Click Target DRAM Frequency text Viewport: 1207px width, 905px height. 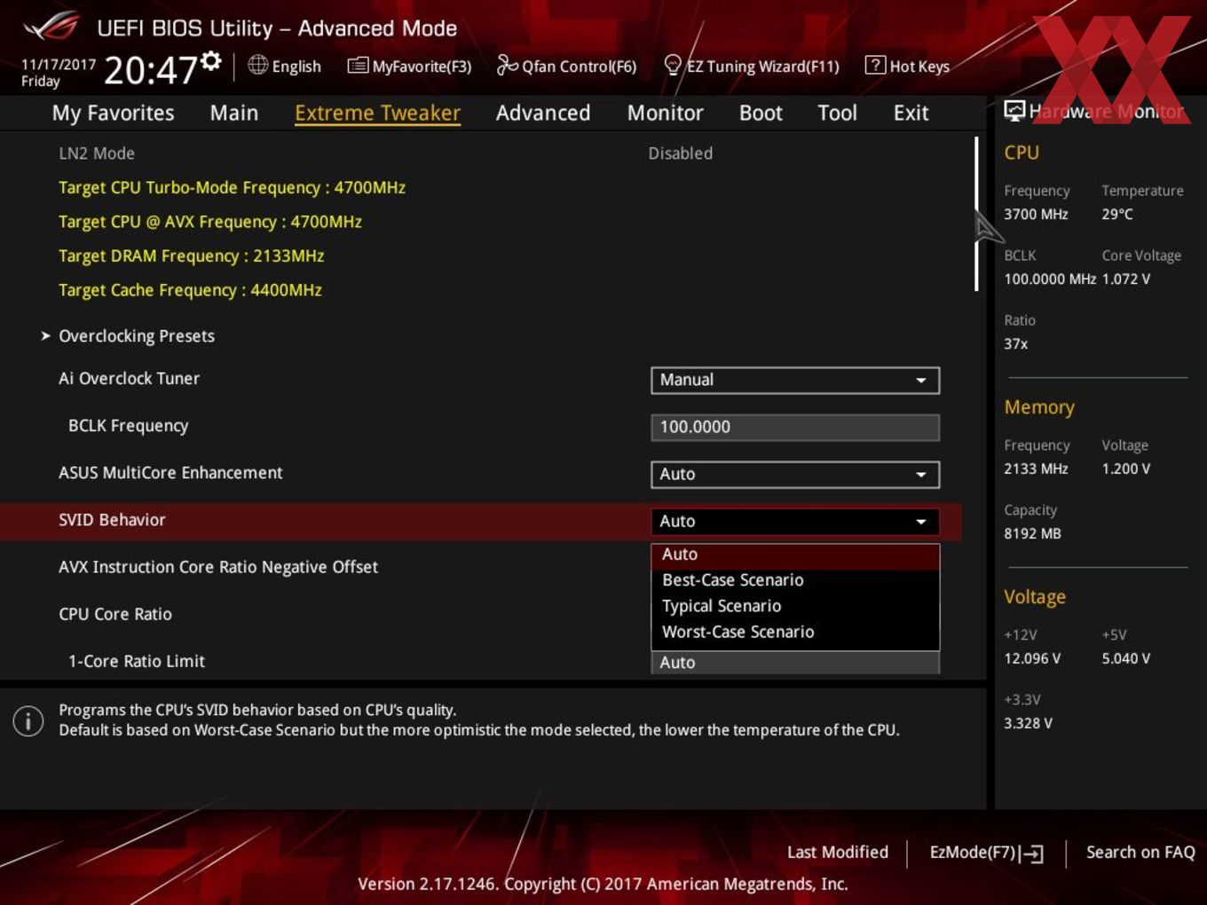click(x=191, y=256)
